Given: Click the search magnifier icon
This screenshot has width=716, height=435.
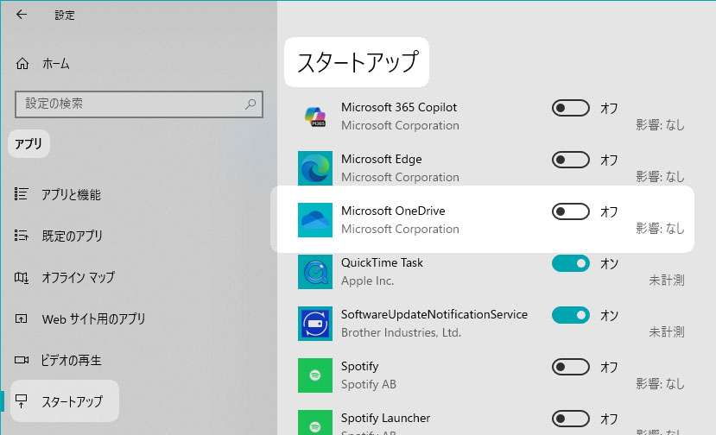Looking at the screenshot, I should 250,104.
